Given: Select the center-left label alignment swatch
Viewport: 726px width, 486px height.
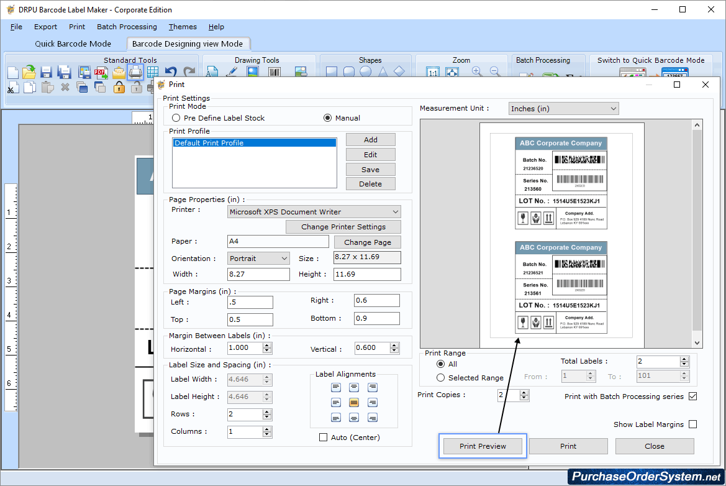Looking at the screenshot, I should click(x=335, y=402).
